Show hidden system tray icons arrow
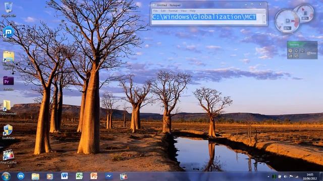Image resolution: width=323 pixels, height=181 pixels. 268,176
